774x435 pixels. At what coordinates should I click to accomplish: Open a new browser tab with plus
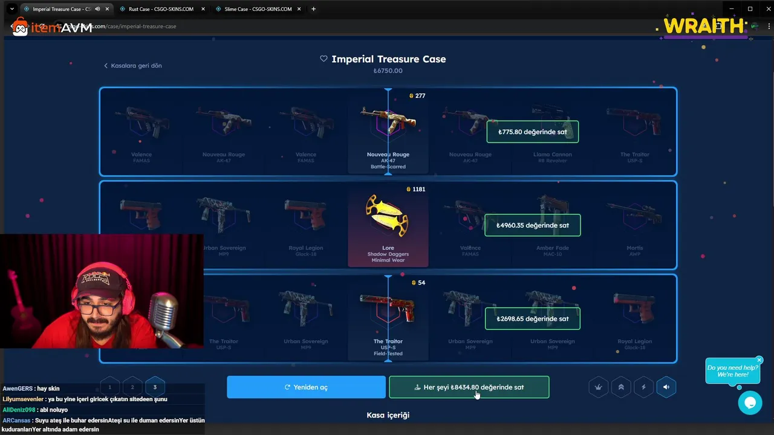(313, 9)
